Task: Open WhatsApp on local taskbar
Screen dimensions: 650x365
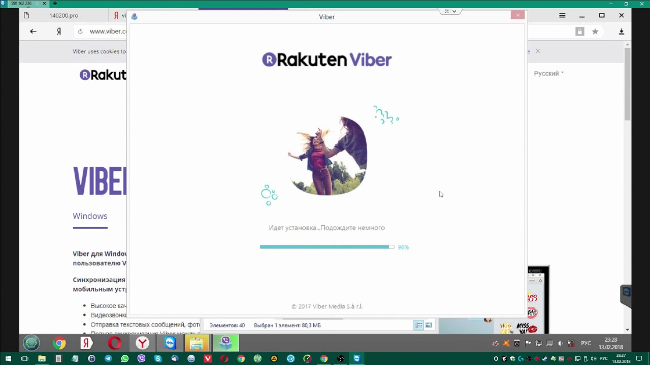Action: point(125,359)
